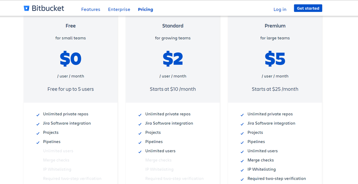Click checkmark beside Free plan Unlimited private repos
The image size is (358, 184).
pyautogui.click(x=38, y=115)
